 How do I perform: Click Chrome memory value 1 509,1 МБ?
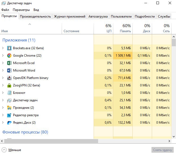click(123, 56)
